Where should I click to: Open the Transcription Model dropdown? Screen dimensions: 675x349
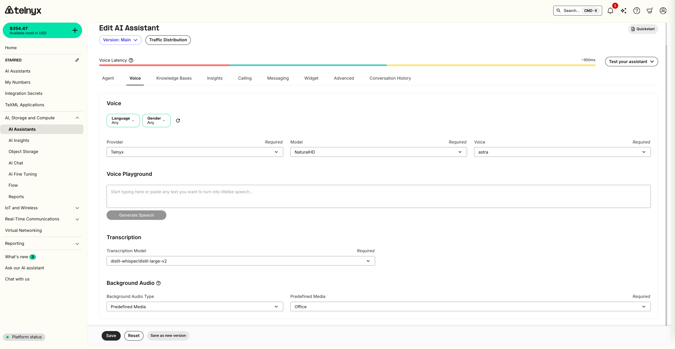(x=241, y=261)
